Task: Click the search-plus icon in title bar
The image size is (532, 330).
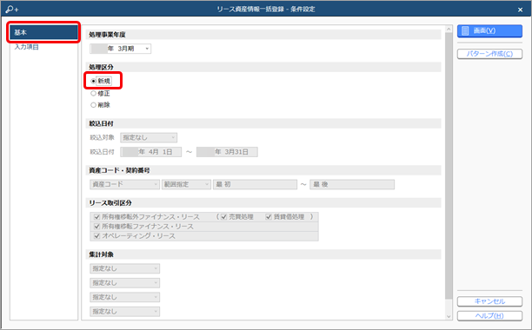Action: (11, 10)
